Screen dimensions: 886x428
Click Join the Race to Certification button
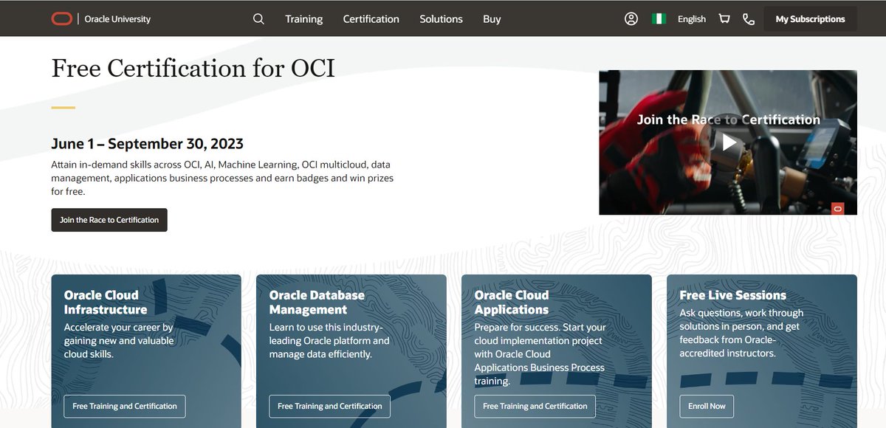pos(109,220)
